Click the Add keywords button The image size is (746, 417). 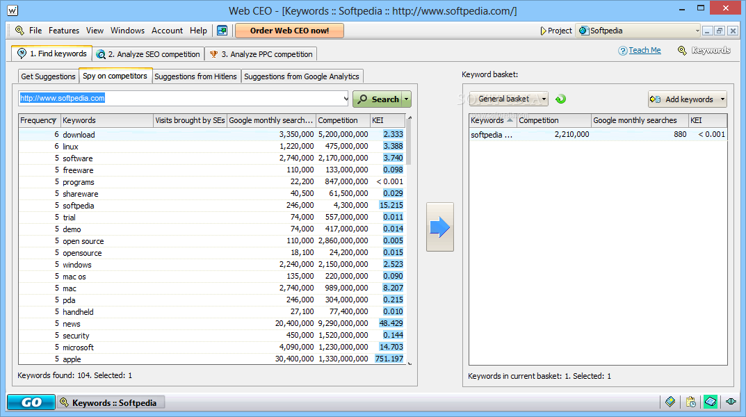(683, 99)
